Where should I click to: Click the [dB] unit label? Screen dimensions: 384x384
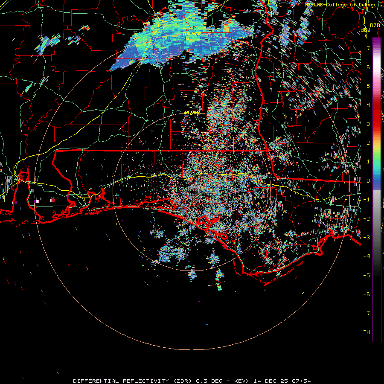pyautogui.click(x=364, y=30)
